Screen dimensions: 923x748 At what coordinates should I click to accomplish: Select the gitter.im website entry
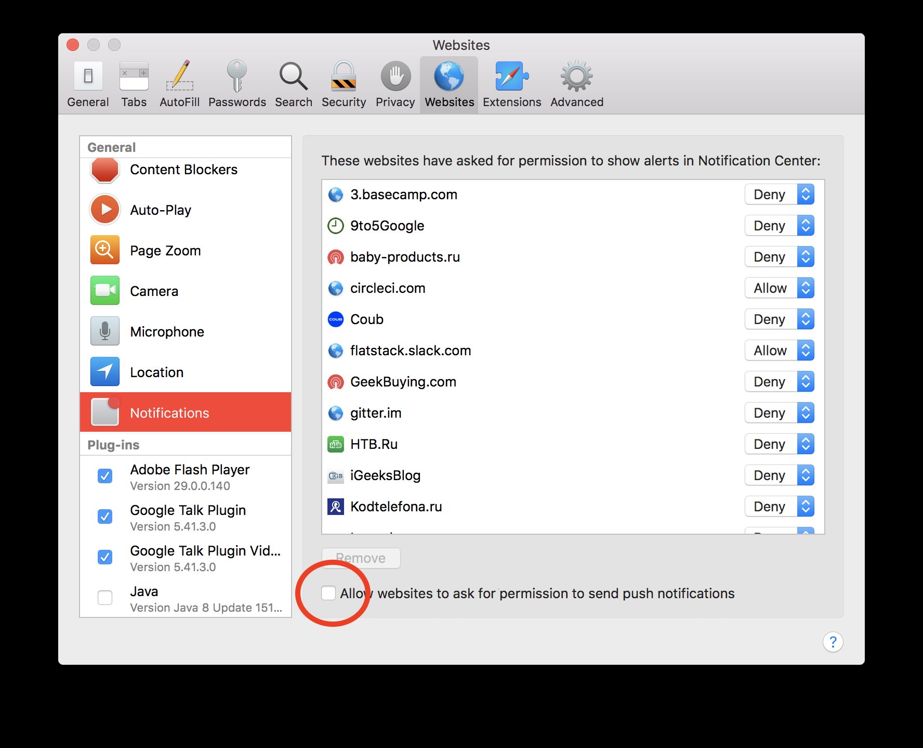[x=573, y=413]
